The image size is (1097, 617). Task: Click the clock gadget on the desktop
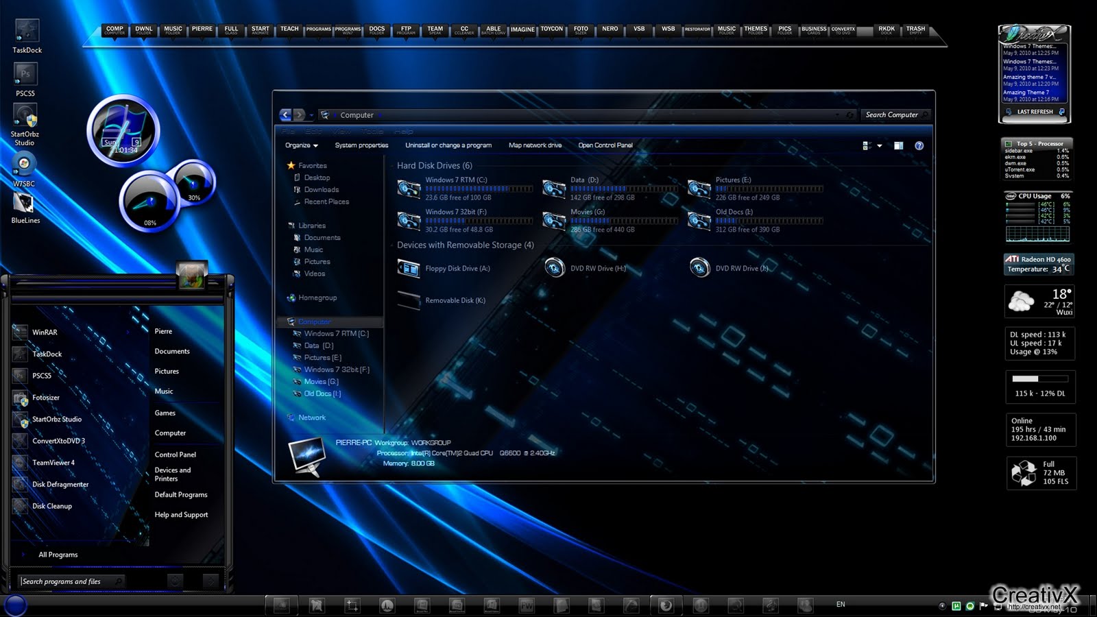click(x=123, y=132)
